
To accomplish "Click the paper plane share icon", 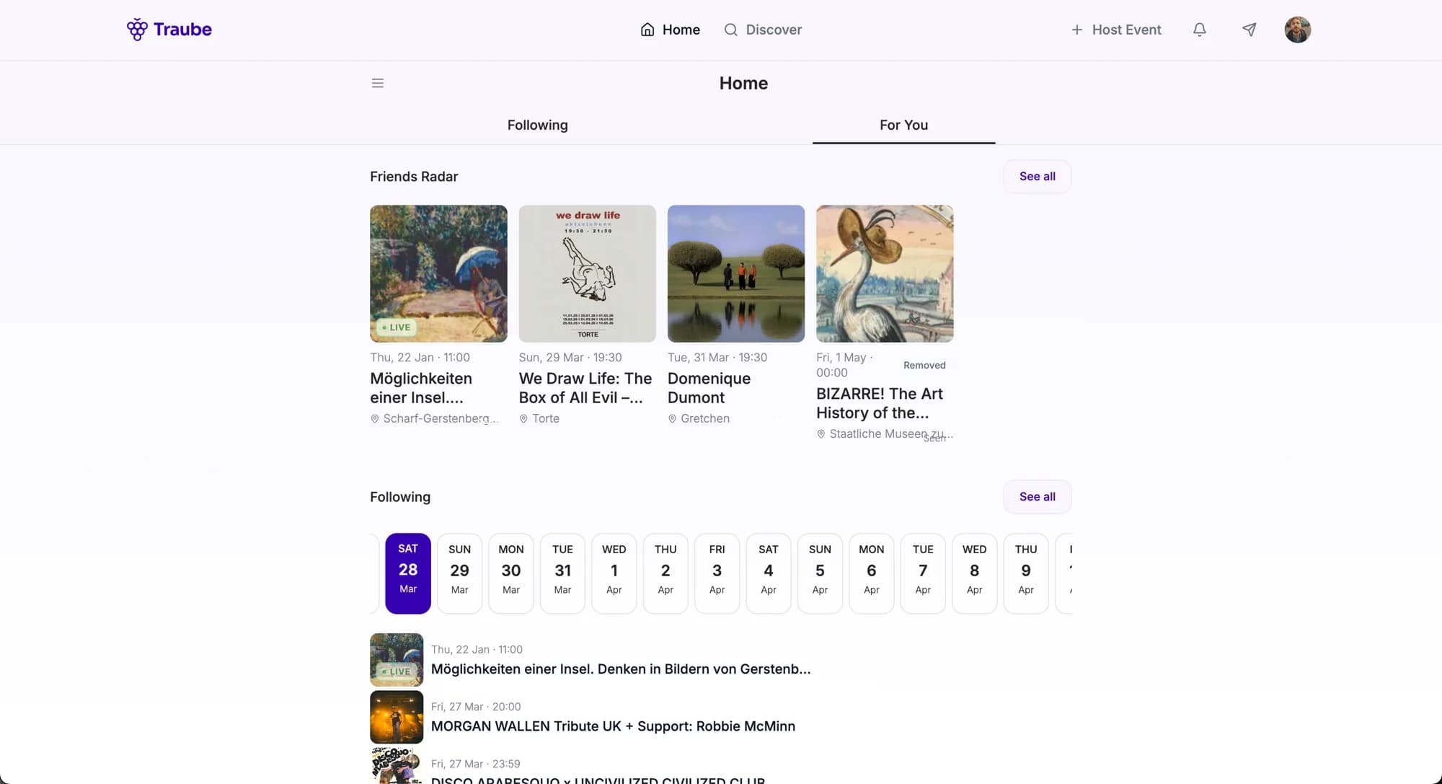I will [x=1249, y=30].
